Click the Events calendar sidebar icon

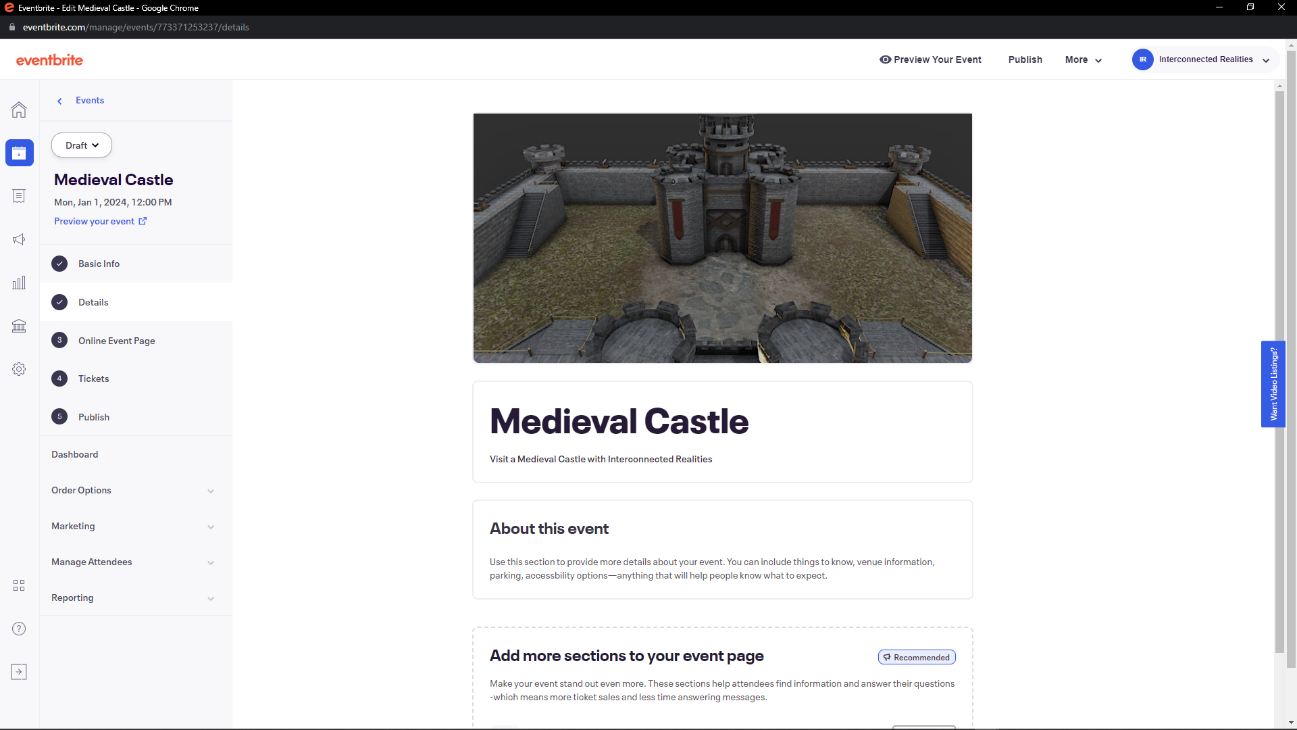pos(19,153)
